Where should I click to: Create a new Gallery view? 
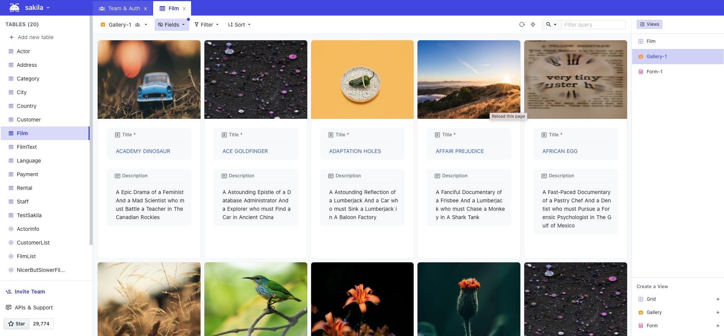coord(678,312)
